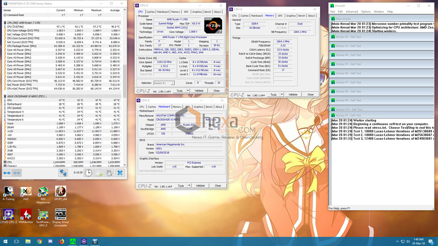The width and height of the screenshot is (438, 246).
Task: Collapse the ASUS CROSSHAIR VI HERO sensor group
Action: [x=5, y=96]
